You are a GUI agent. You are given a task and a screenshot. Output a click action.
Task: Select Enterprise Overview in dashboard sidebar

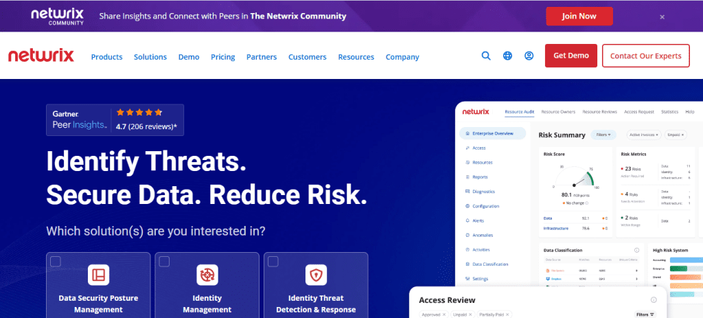coord(492,133)
